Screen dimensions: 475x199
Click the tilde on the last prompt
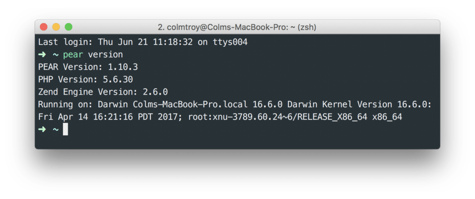click(56, 129)
